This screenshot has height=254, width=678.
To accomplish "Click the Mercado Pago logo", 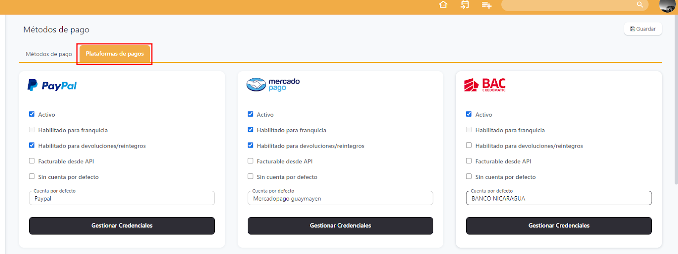I will pyautogui.click(x=273, y=85).
